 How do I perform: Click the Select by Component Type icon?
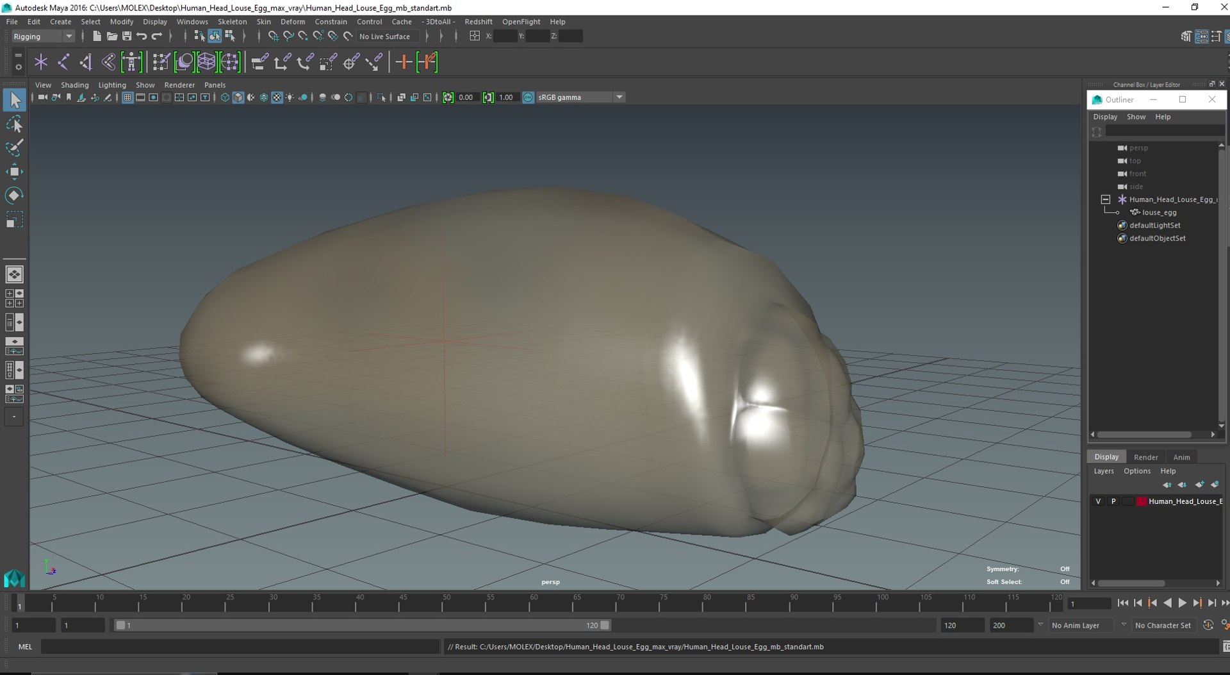(x=229, y=37)
